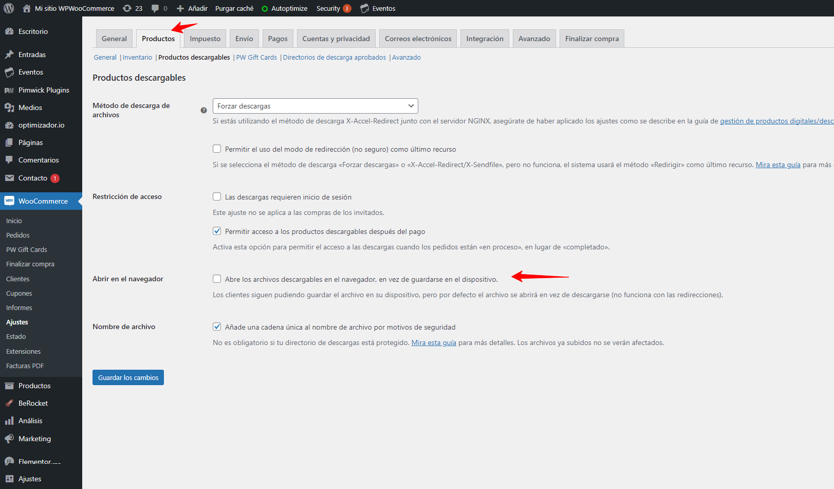The height and width of the screenshot is (489, 834).
Task: Click the WordPress logo icon
Action: click(x=9, y=8)
